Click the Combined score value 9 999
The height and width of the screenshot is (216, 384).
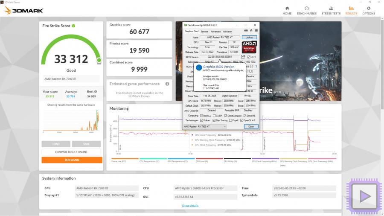point(139,69)
